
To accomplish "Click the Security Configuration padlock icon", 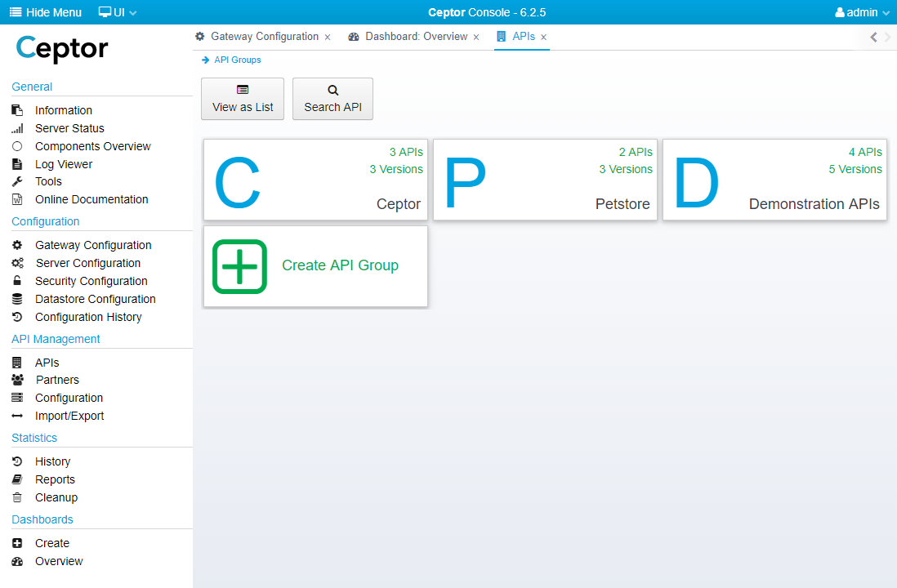I will [x=17, y=281].
